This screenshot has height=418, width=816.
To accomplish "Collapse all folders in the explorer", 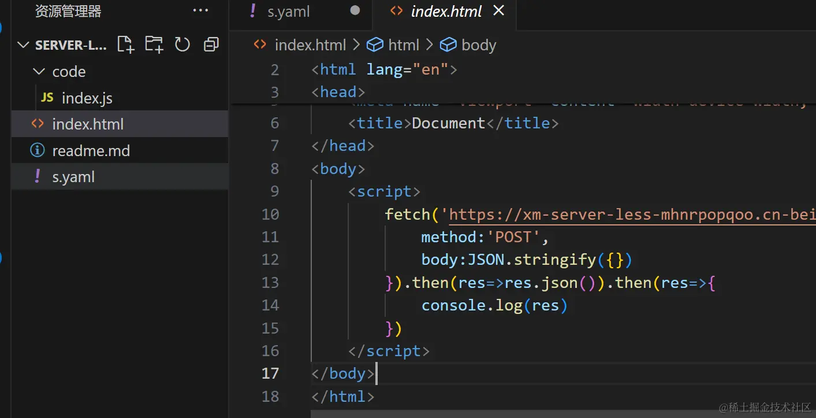I will coord(211,45).
